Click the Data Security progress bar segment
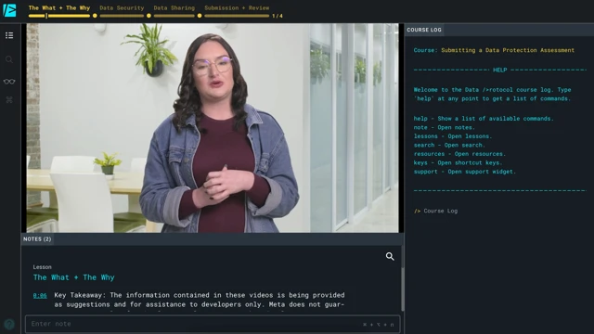 pyautogui.click(x=122, y=16)
